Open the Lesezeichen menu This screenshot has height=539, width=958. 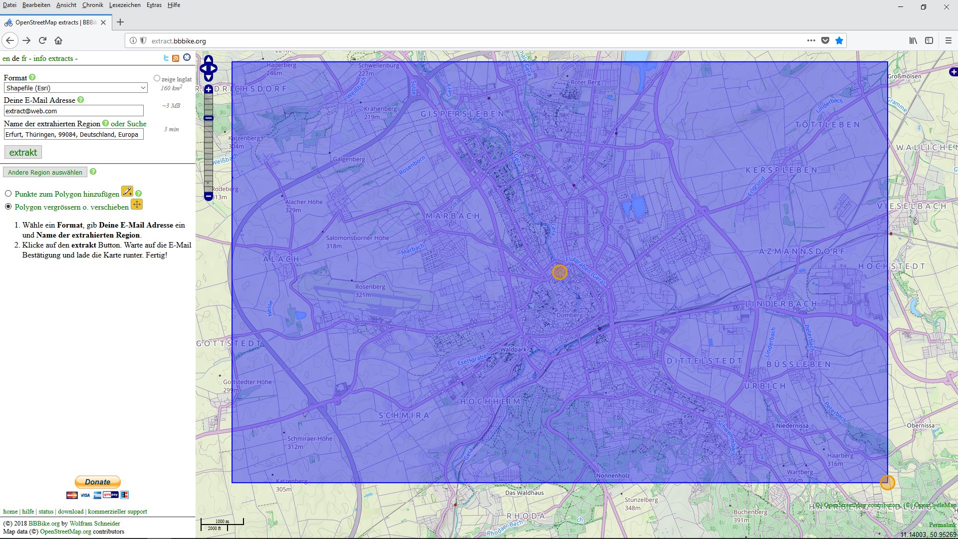click(125, 5)
